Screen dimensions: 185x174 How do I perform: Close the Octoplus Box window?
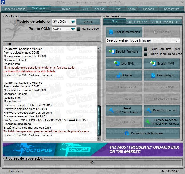click(182, 2)
